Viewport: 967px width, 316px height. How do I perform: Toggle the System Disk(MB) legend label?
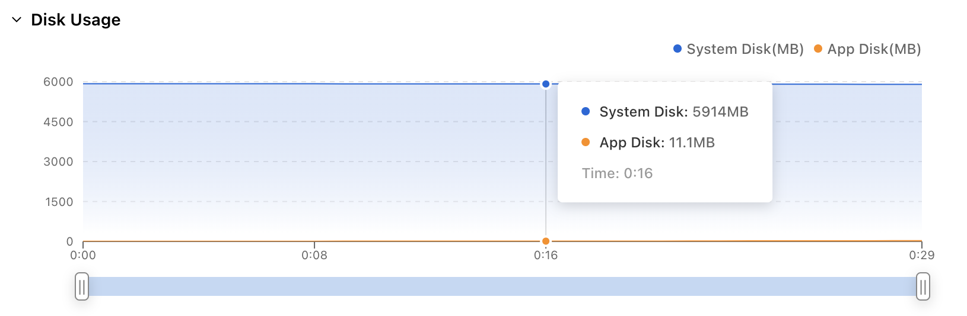[745, 49]
